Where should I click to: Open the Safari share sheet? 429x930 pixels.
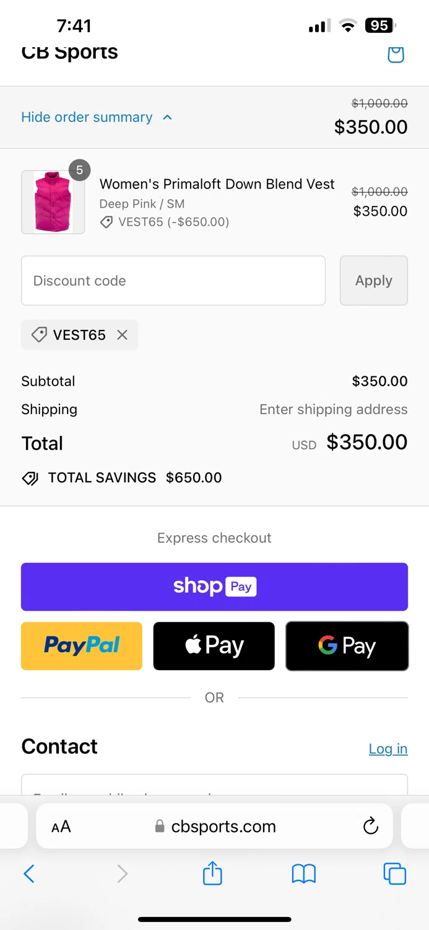[x=212, y=874]
